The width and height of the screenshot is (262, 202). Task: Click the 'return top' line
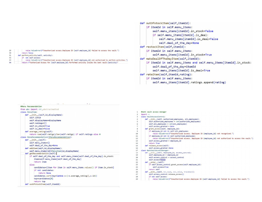pos(40,182)
